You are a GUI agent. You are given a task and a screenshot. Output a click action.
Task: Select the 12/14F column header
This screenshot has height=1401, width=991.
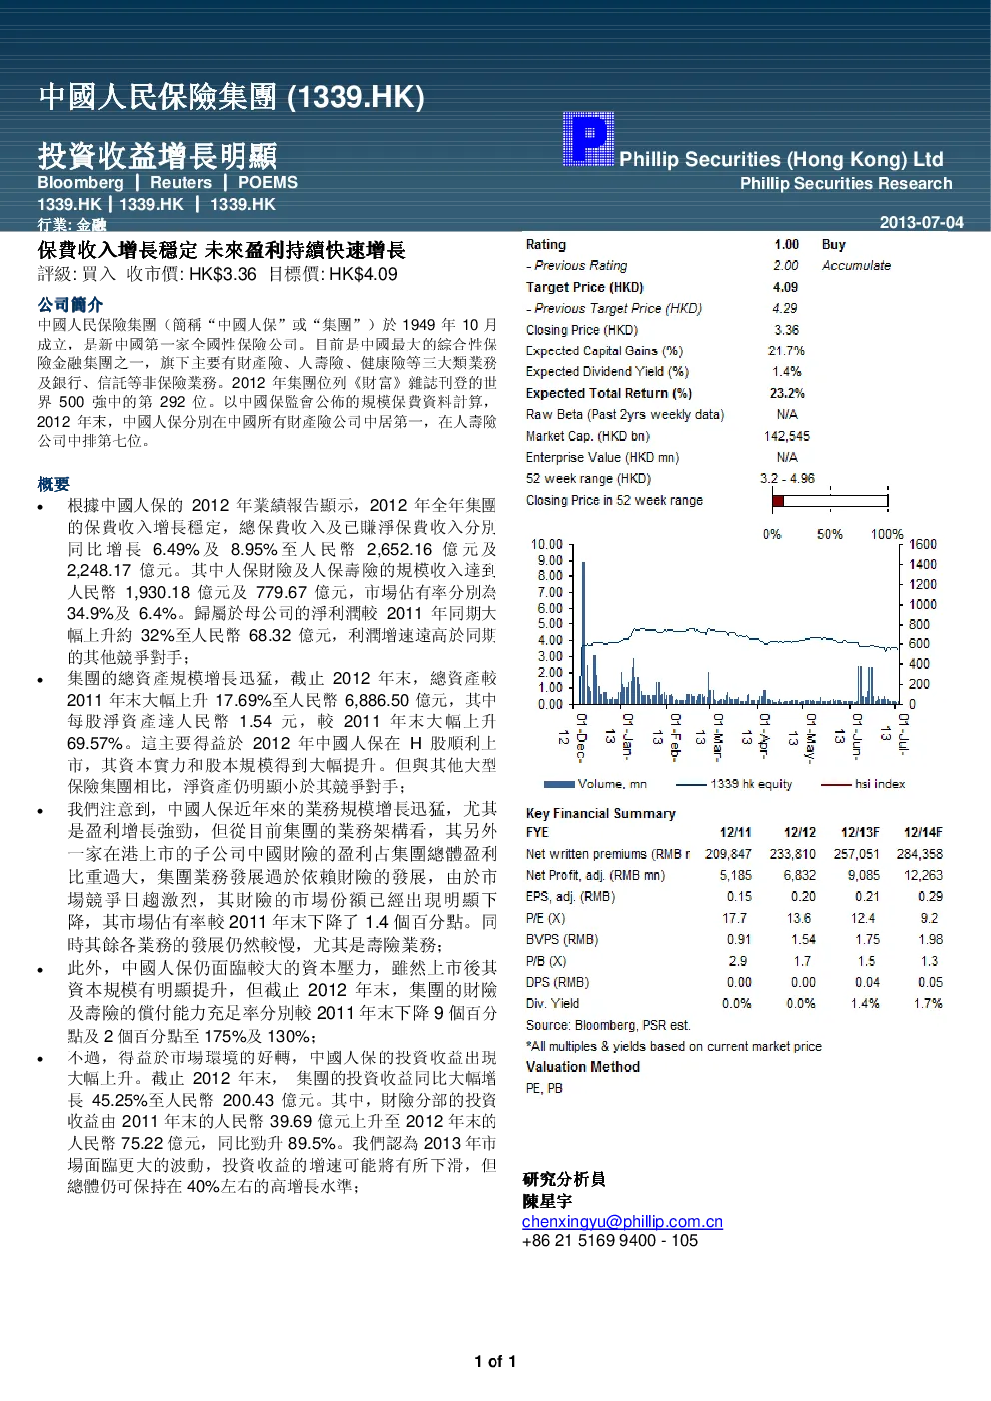(x=923, y=832)
